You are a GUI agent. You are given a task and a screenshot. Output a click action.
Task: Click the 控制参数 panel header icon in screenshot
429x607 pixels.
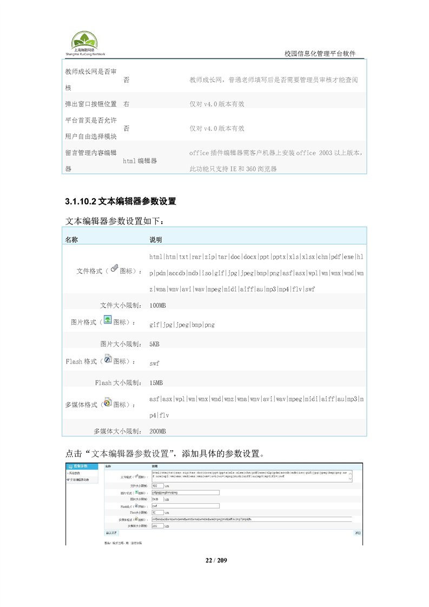pyautogui.click(x=70, y=466)
